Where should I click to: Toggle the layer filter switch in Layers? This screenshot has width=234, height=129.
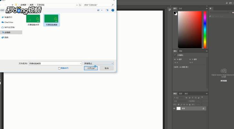click(202, 97)
